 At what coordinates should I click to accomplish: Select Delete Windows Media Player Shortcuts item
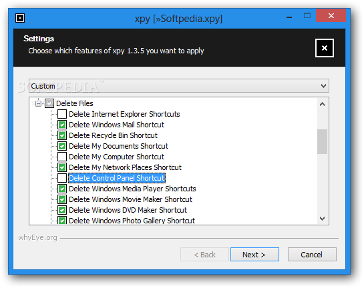[132, 189]
